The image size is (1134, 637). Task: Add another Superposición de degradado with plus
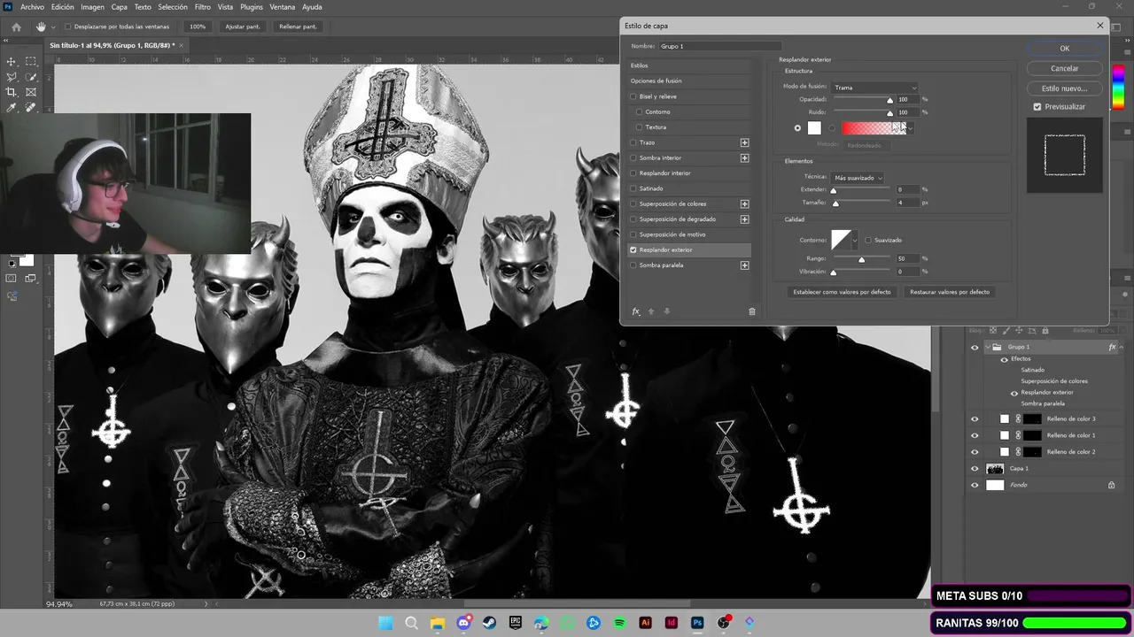[x=744, y=219]
